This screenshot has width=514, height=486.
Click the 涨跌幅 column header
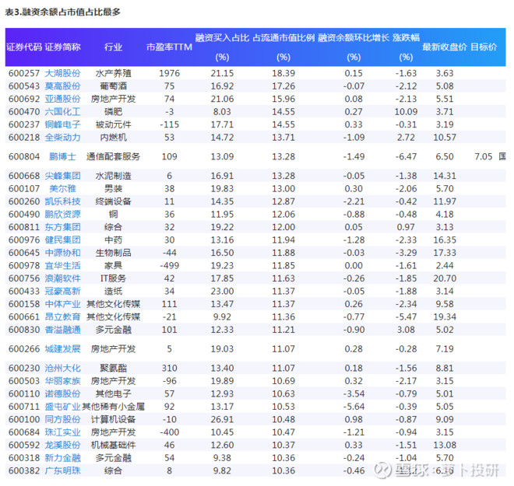pos(407,47)
